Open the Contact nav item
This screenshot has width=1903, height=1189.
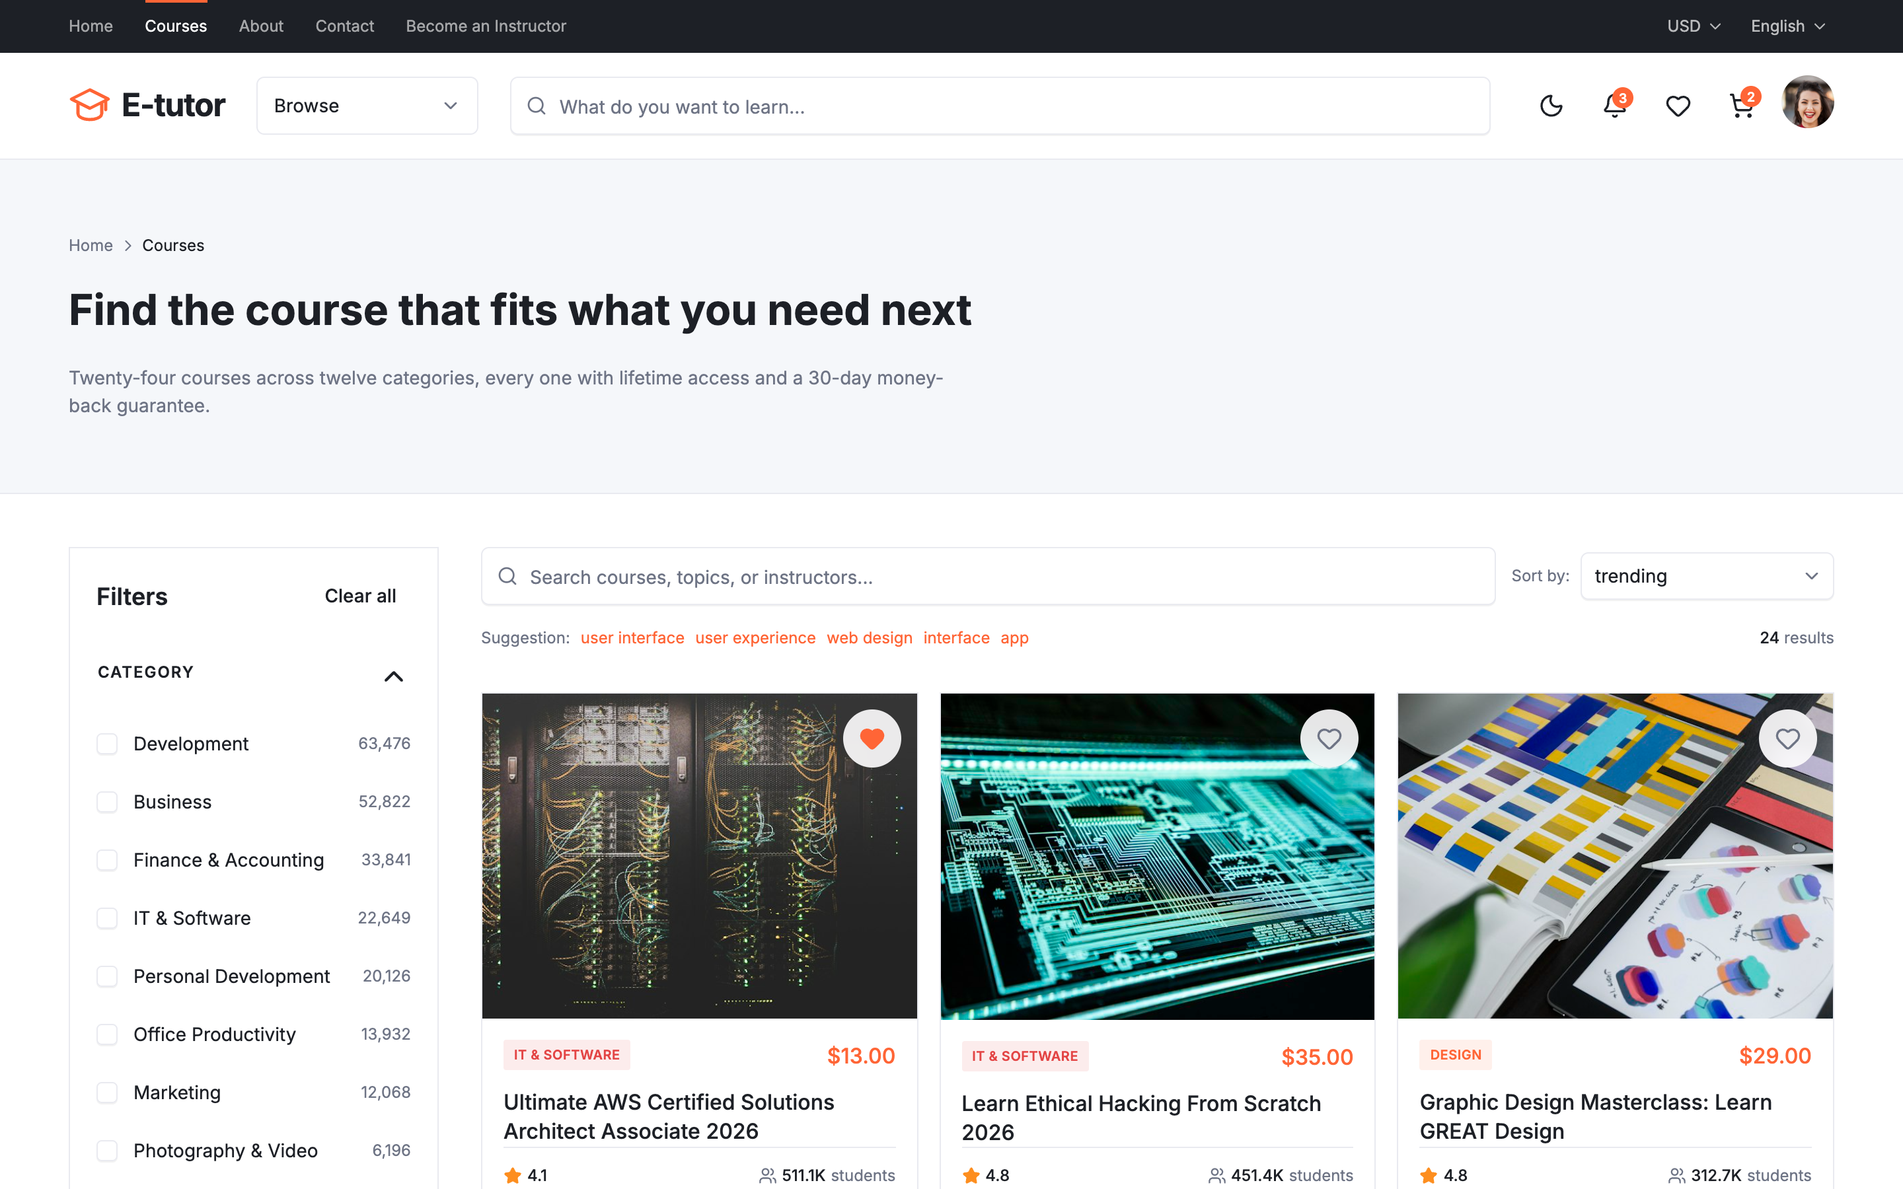coord(344,26)
